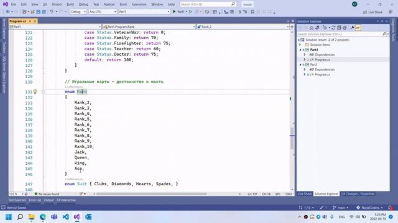
Task: Click Live Share toolbar button
Action: pos(373,12)
